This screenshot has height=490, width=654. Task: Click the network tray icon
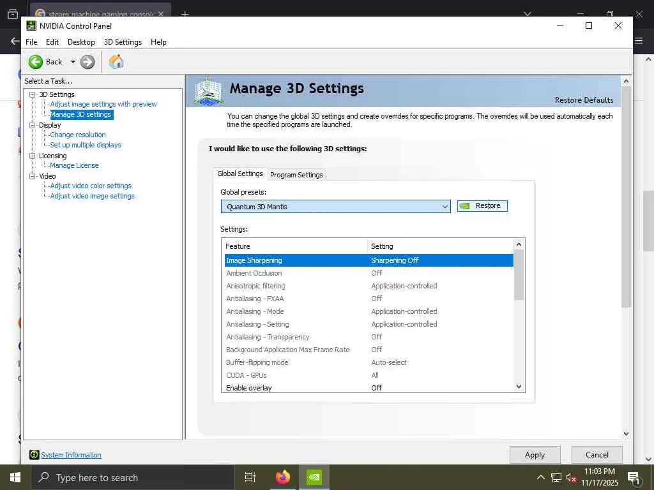pyautogui.click(x=556, y=477)
